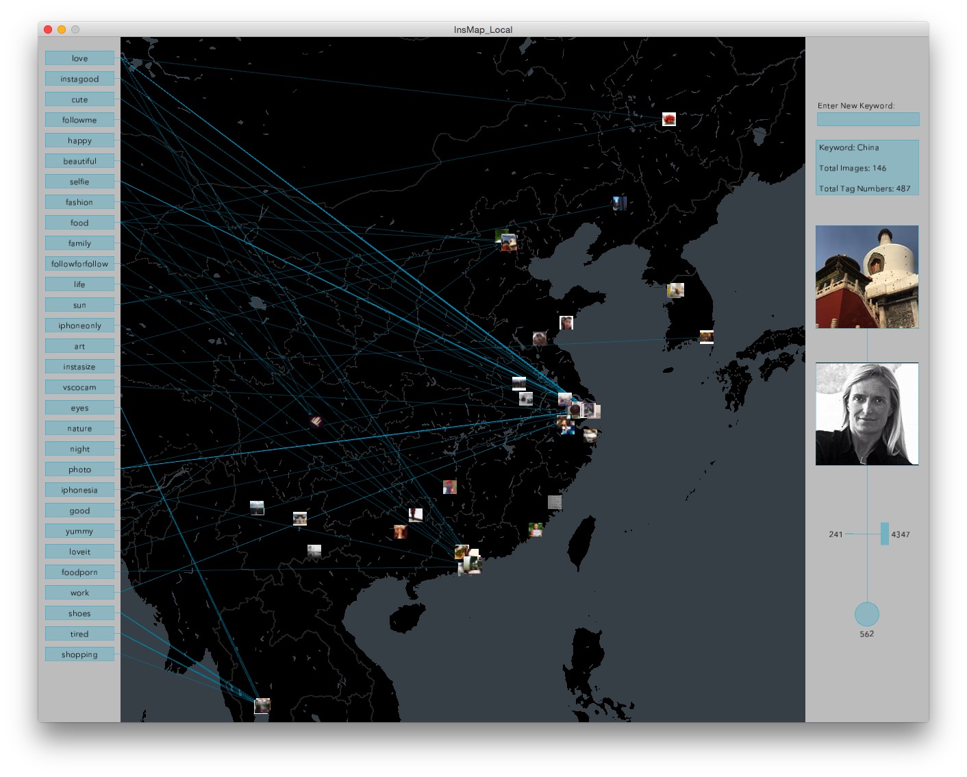This screenshot has width=967, height=777.
Task: Click the image marker over South Korea
Action: click(x=676, y=290)
